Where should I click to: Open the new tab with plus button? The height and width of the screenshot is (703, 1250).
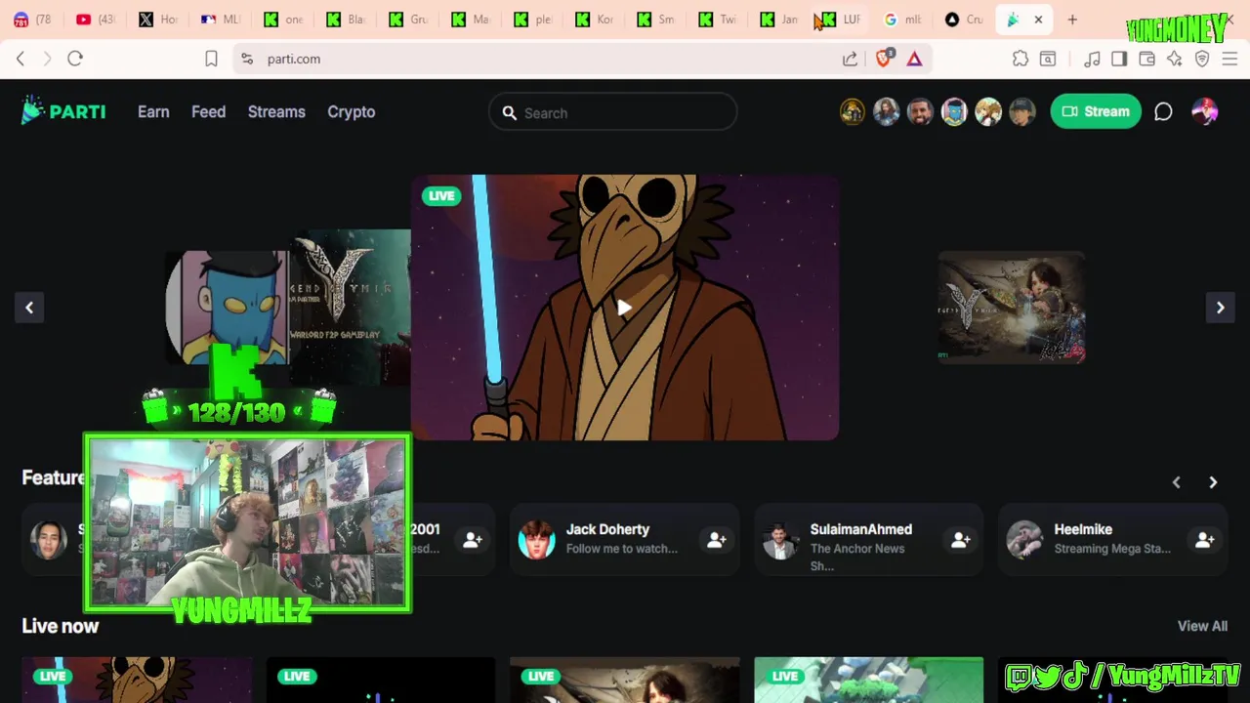pyautogui.click(x=1072, y=20)
